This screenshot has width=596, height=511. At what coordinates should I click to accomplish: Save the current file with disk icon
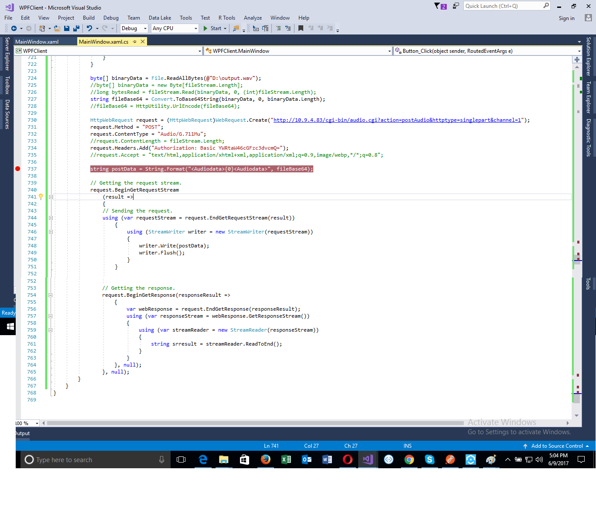(x=67, y=28)
